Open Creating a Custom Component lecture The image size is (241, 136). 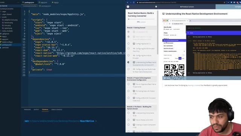pyautogui.click(x=144, y=126)
